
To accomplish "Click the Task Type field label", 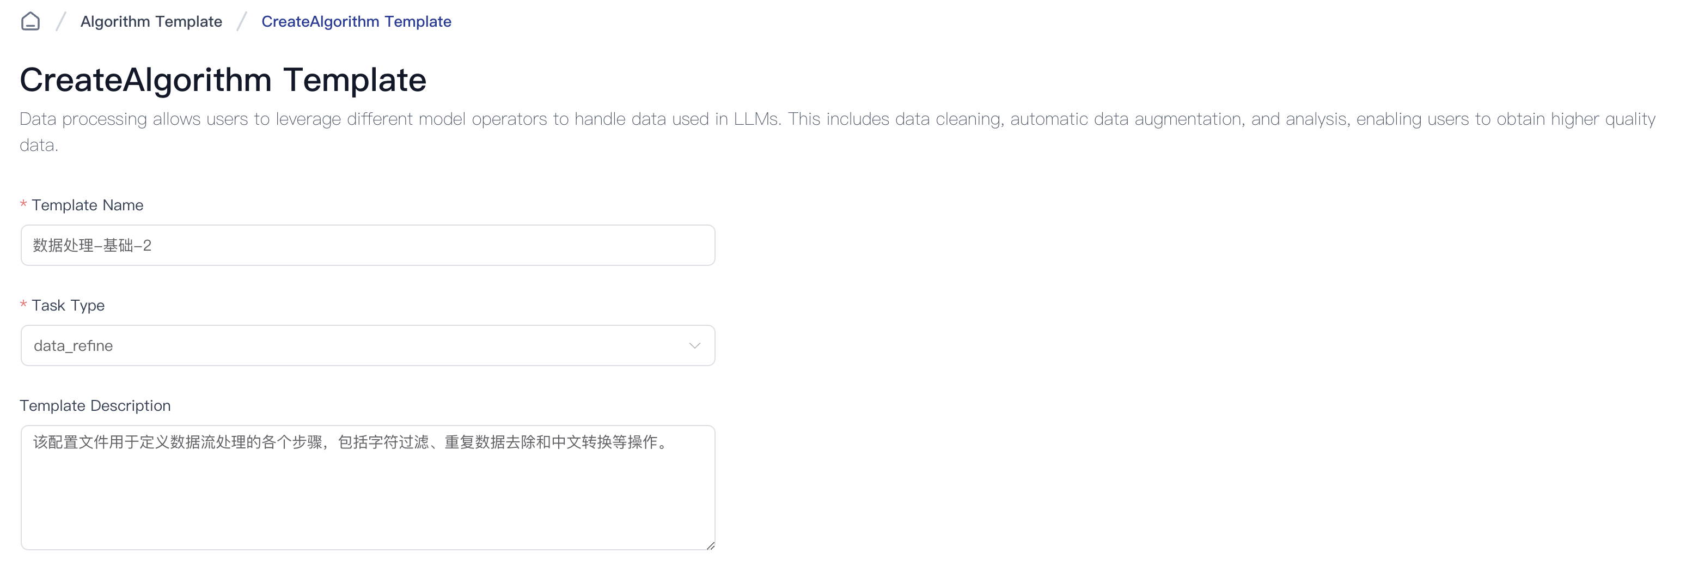I will point(68,305).
